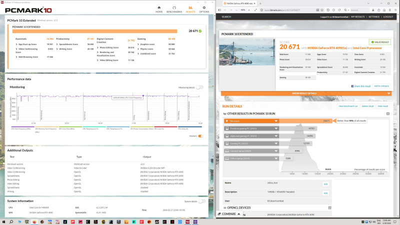Click LOGOUT on 3dmark site

[x=388, y=17]
